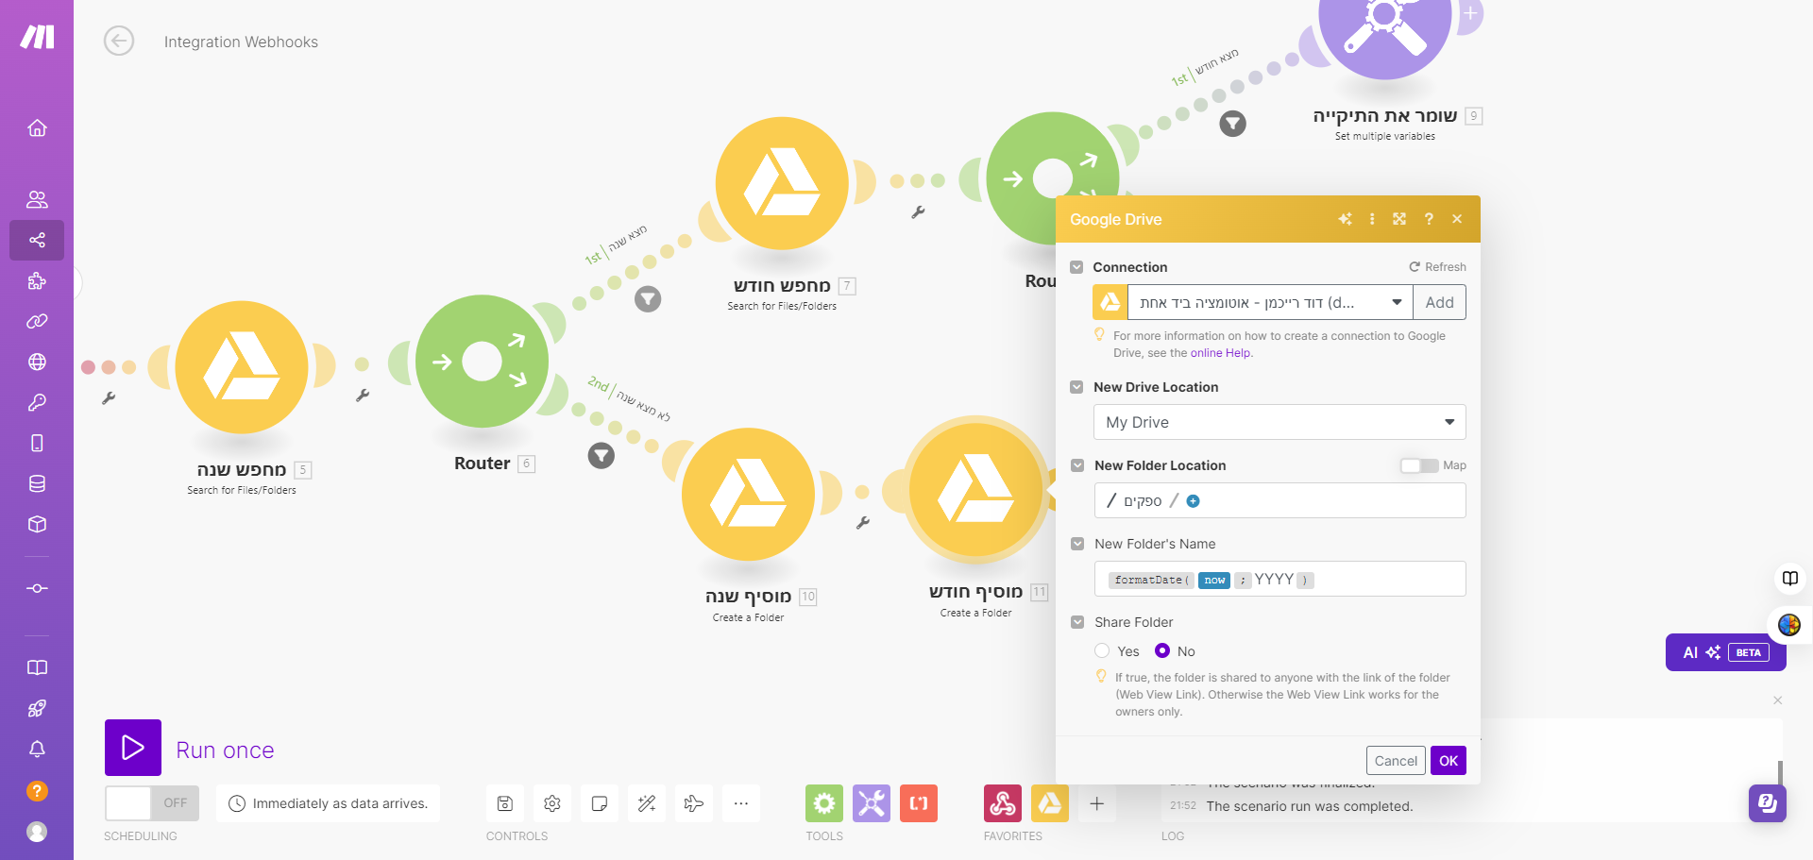Click the Save scenario icon in controls
The height and width of the screenshot is (860, 1813).
pyautogui.click(x=505, y=803)
